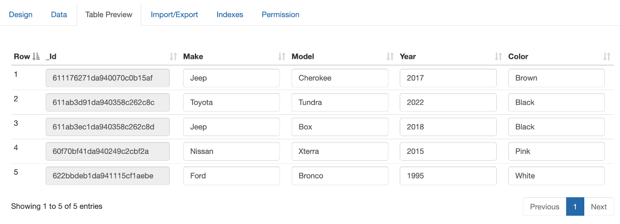
Task: Click sort arrows in Make column header
Action: pos(282,57)
